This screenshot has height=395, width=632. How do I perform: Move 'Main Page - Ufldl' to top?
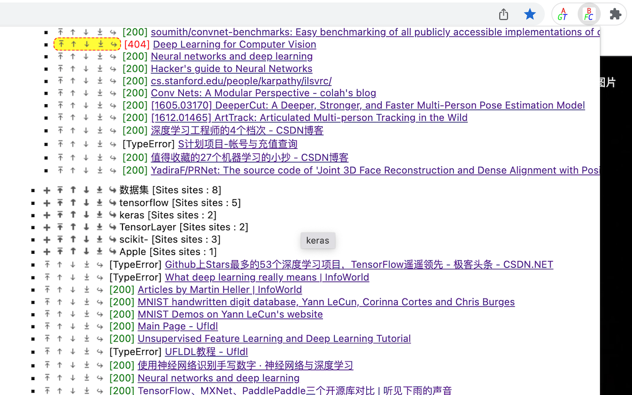47,326
